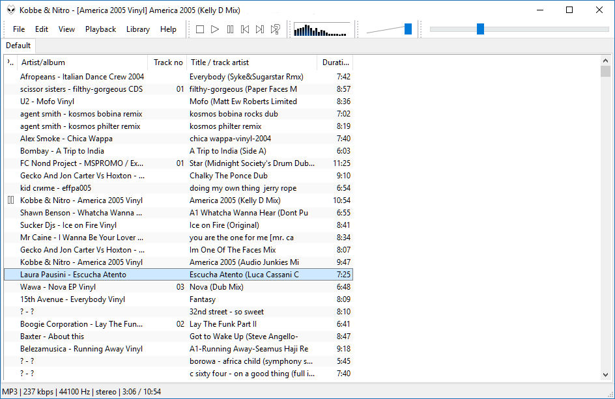Skip to previous track icon
The image size is (615, 399).
pyautogui.click(x=245, y=29)
